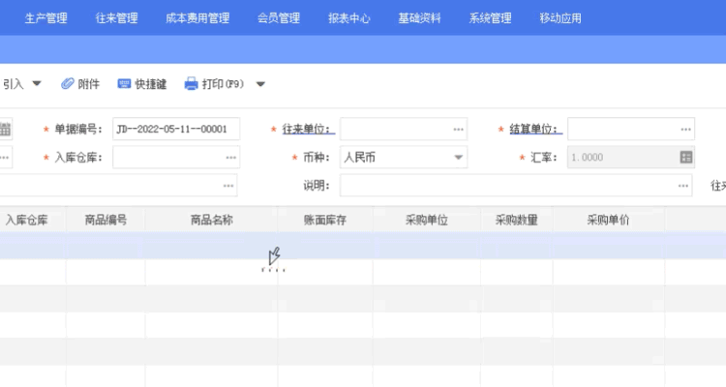Screen dimensions: 726x387
Task: Click ellipsis lookup button in 结算单位 field
Action: coord(685,130)
